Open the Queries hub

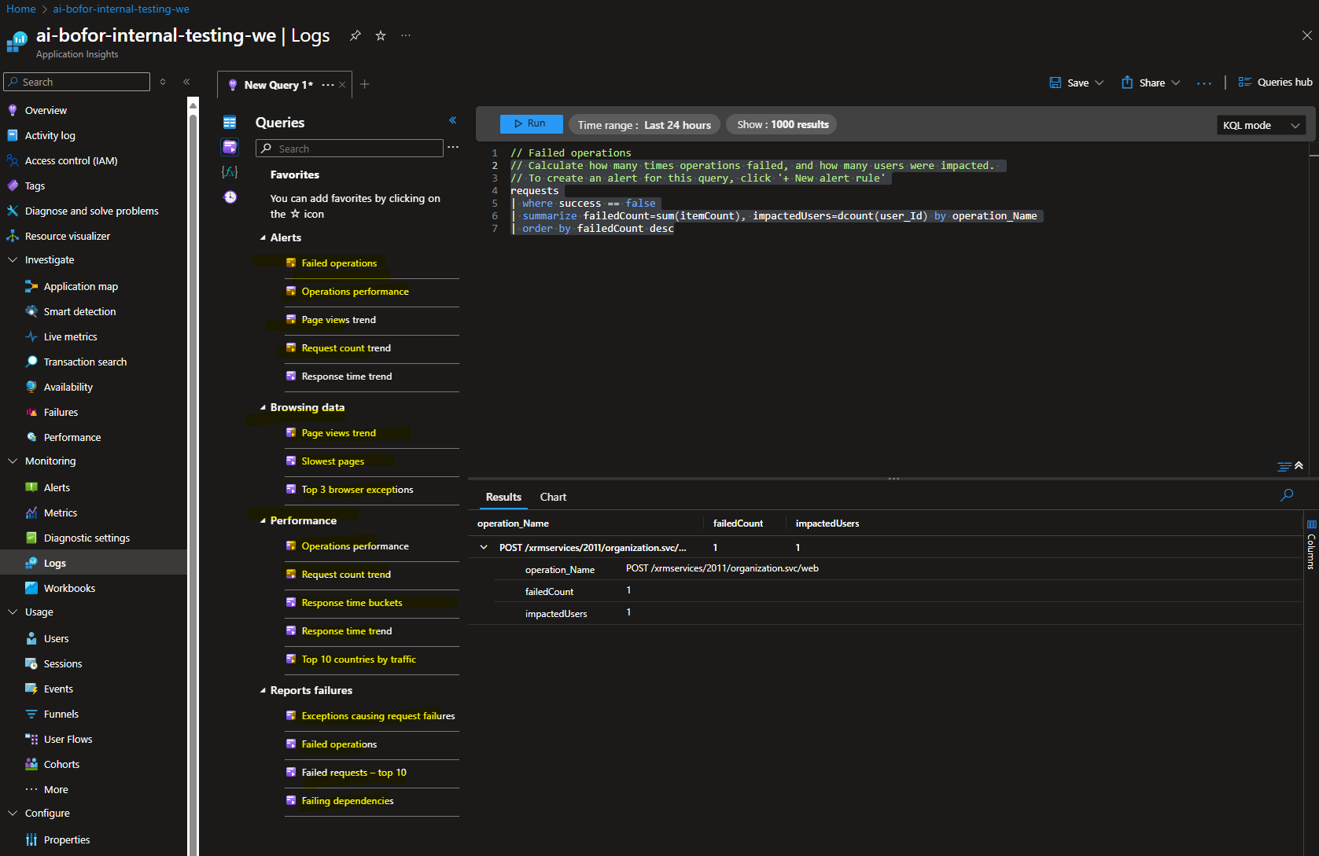pos(1275,82)
